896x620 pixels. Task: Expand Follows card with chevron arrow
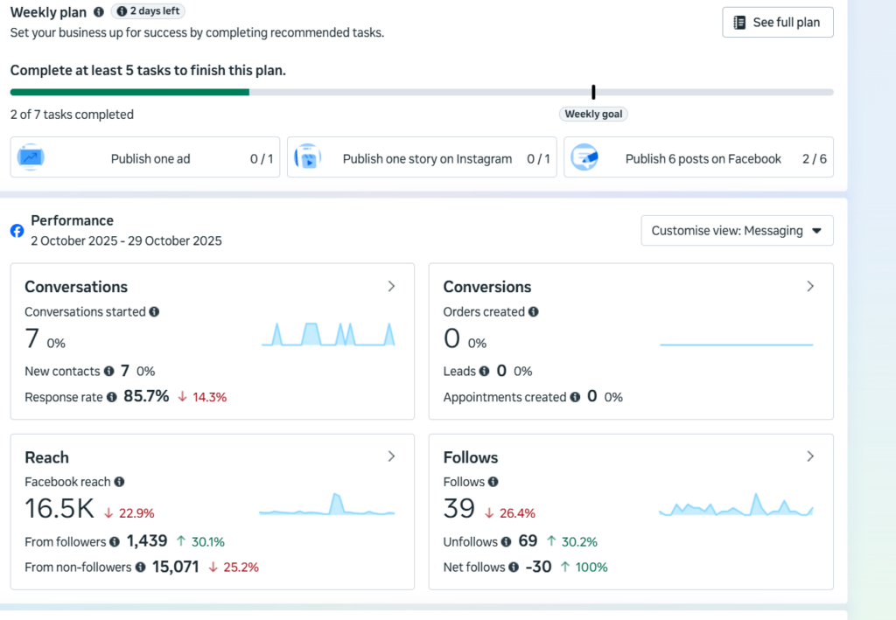coord(810,456)
